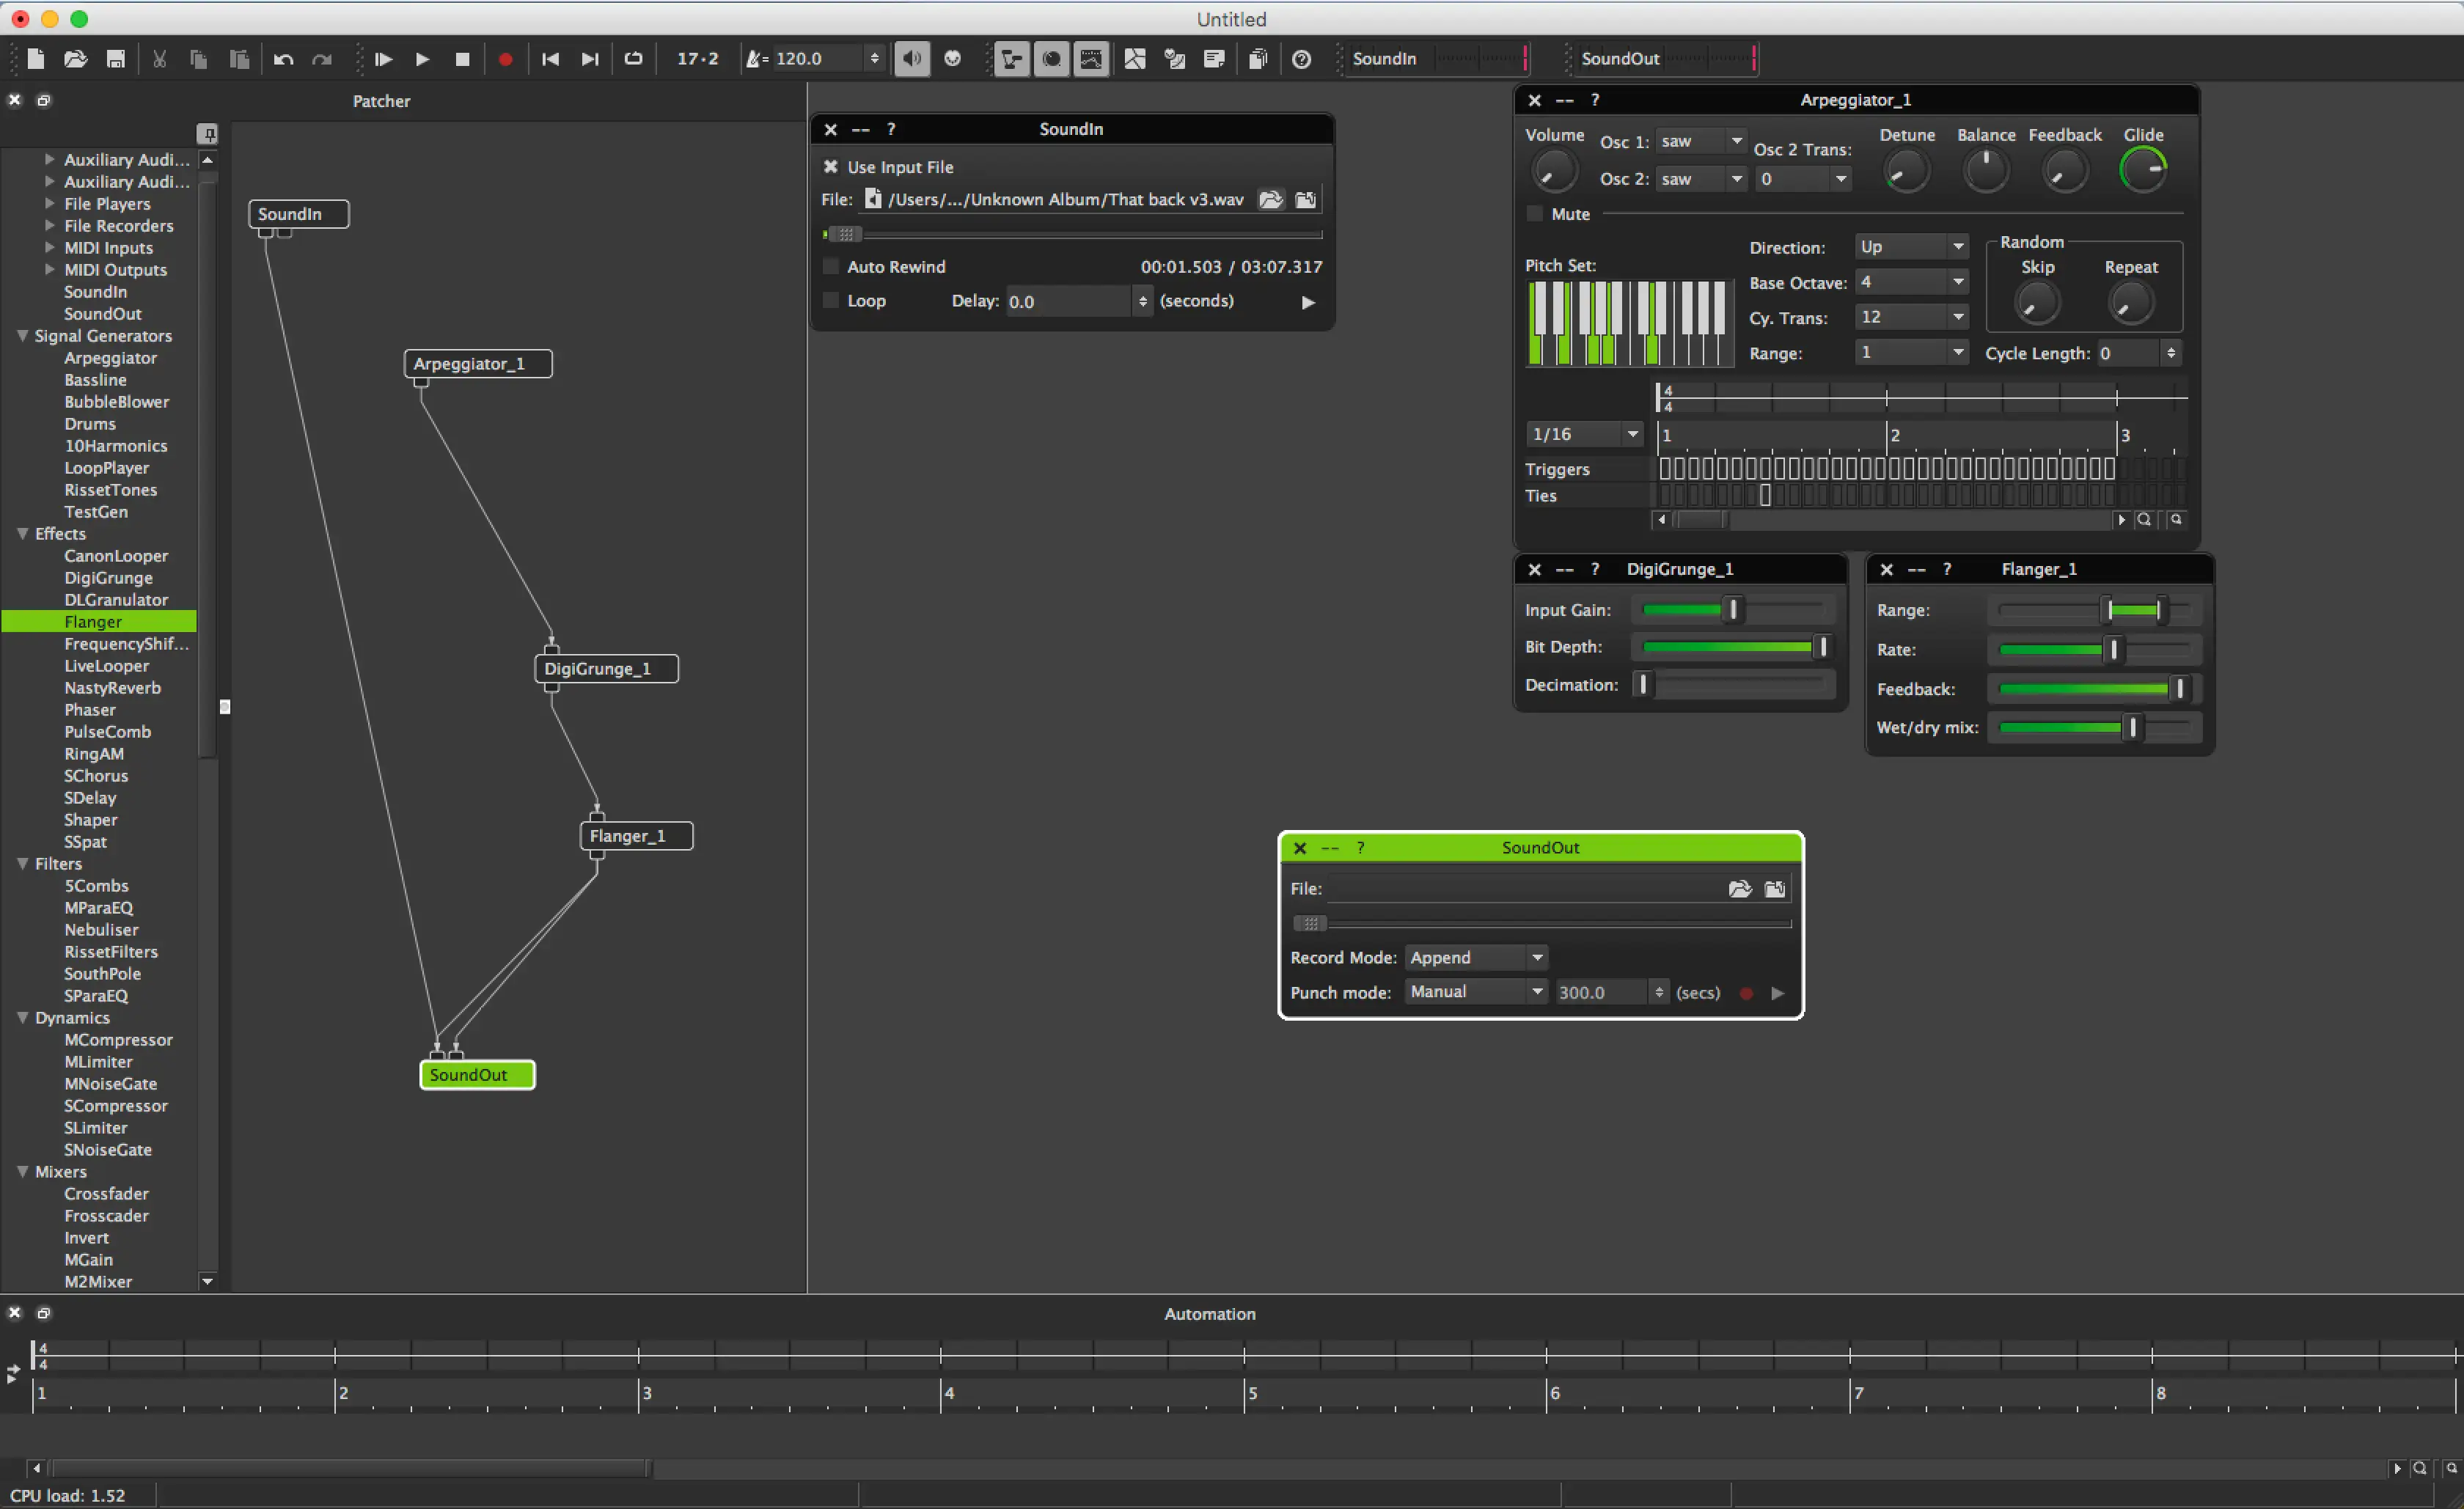Open the Record Mode Append dropdown
2464x1509 pixels.
[x=1476, y=957]
